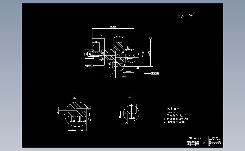
Task: Select the "30±0.1" dimension below main view
Action: 125,76
